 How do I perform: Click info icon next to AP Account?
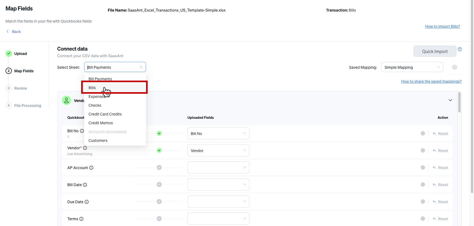(91, 168)
